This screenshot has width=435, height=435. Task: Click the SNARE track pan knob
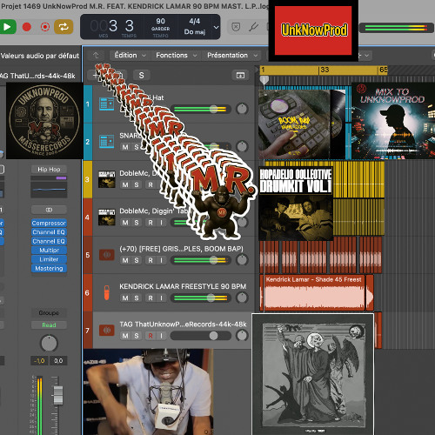242,147
